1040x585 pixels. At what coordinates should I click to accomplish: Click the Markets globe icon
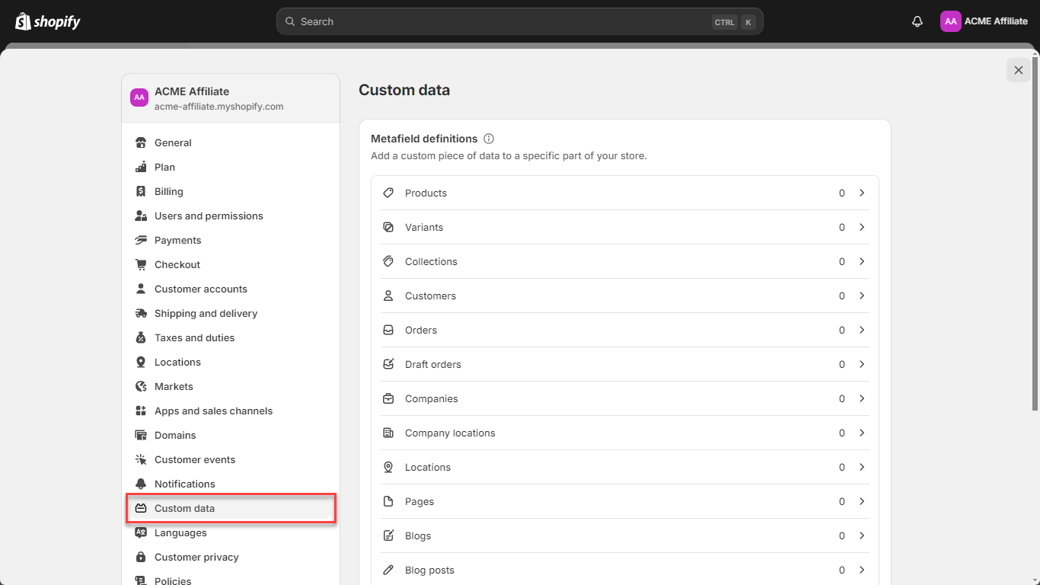click(x=141, y=386)
